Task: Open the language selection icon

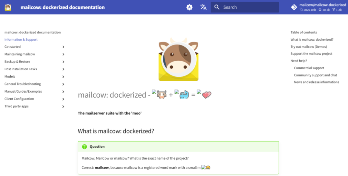Action: click(x=203, y=7)
